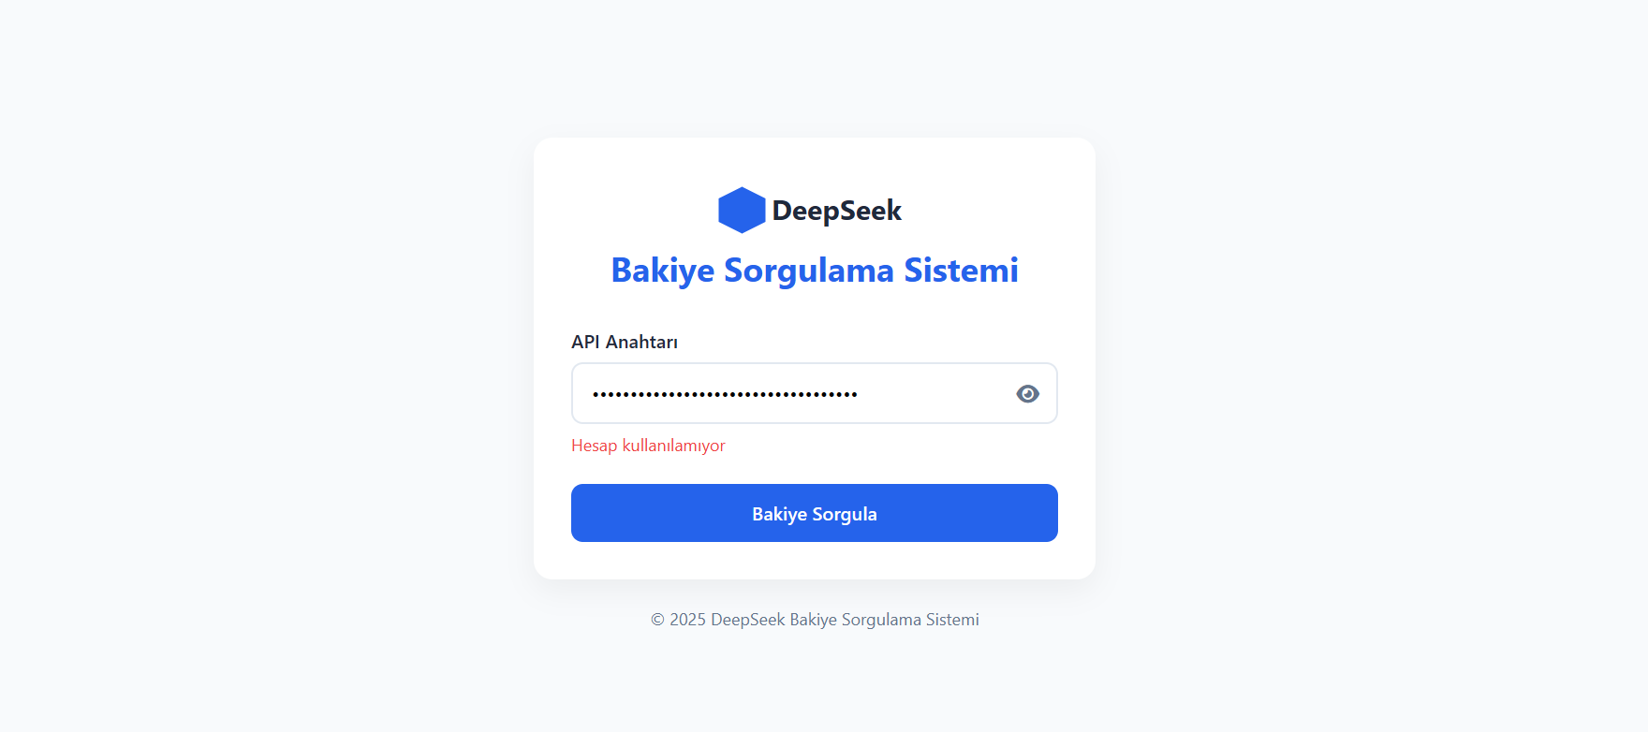
Task: Reveal password using eye icon in field
Action: [1027, 394]
